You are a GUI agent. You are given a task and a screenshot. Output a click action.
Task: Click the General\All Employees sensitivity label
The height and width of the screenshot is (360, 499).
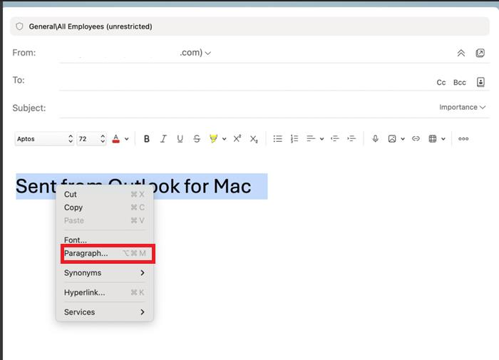coord(91,26)
